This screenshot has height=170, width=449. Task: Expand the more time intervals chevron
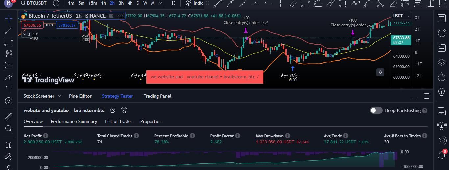pos(160,3)
